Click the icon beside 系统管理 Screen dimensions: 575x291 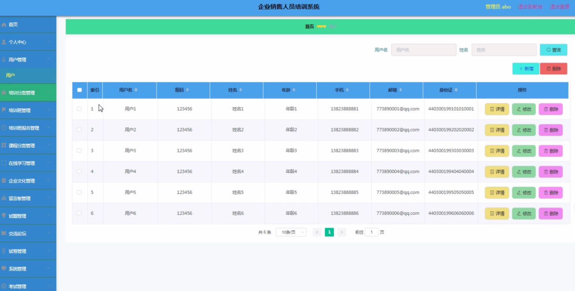[x=4, y=269]
